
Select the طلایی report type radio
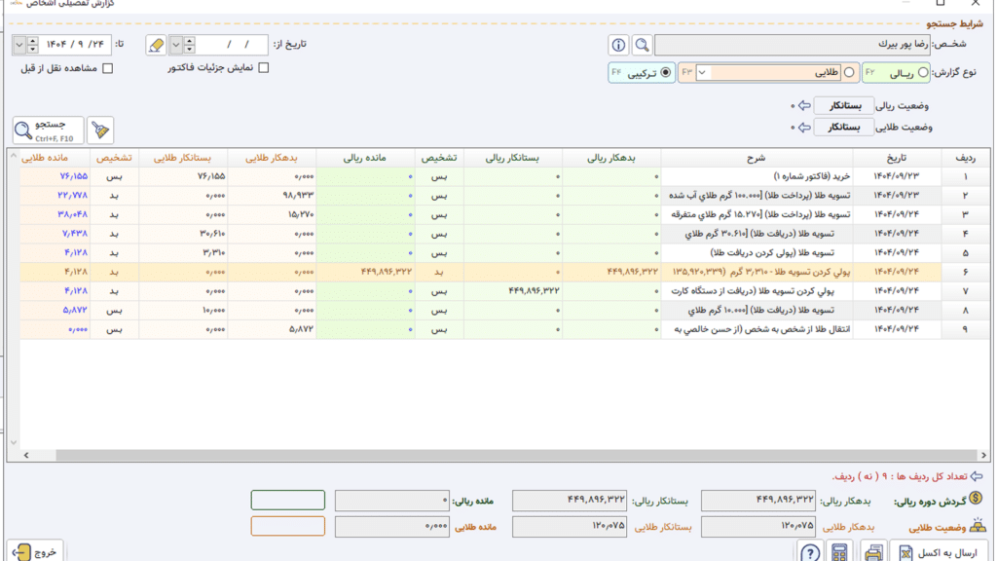[849, 72]
